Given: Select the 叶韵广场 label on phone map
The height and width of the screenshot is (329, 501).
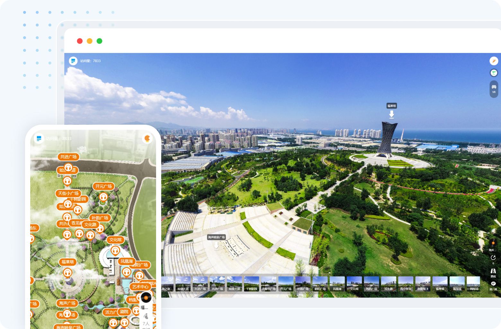Looking at the screenshot, I should pyautogui.click(x=100, y=218).
